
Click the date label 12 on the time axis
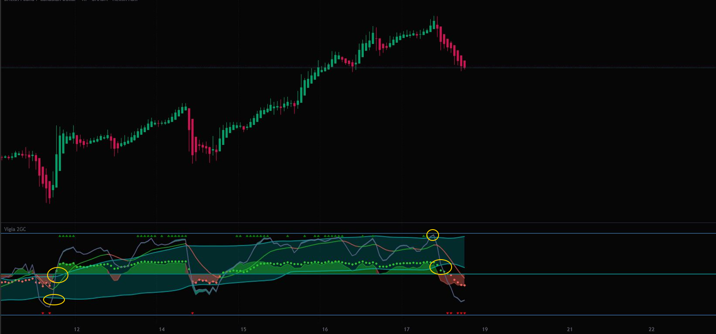coord(77,329)
